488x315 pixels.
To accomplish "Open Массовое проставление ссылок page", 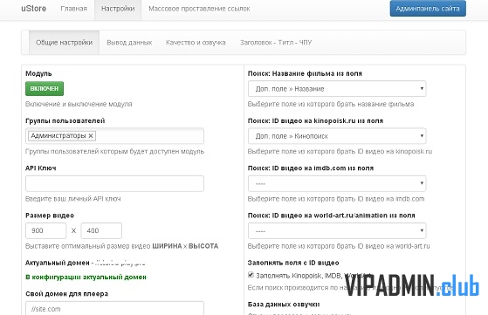I will (x=199, y=9).
